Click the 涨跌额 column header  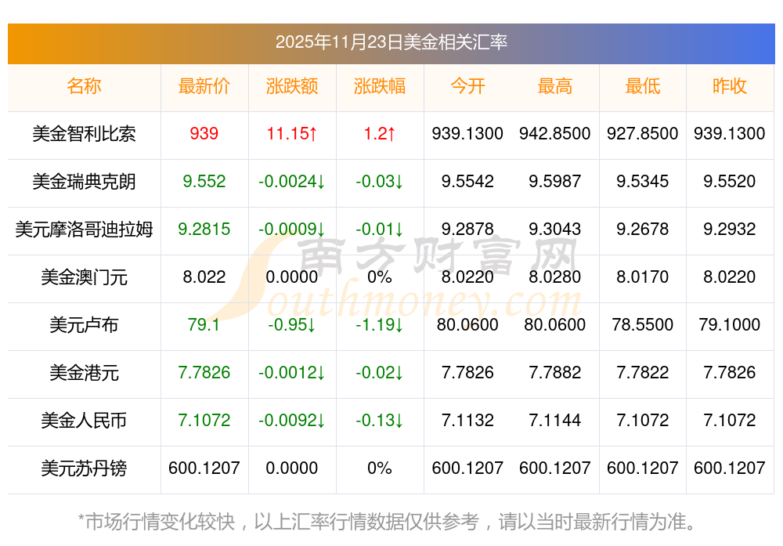click(292, 86)
